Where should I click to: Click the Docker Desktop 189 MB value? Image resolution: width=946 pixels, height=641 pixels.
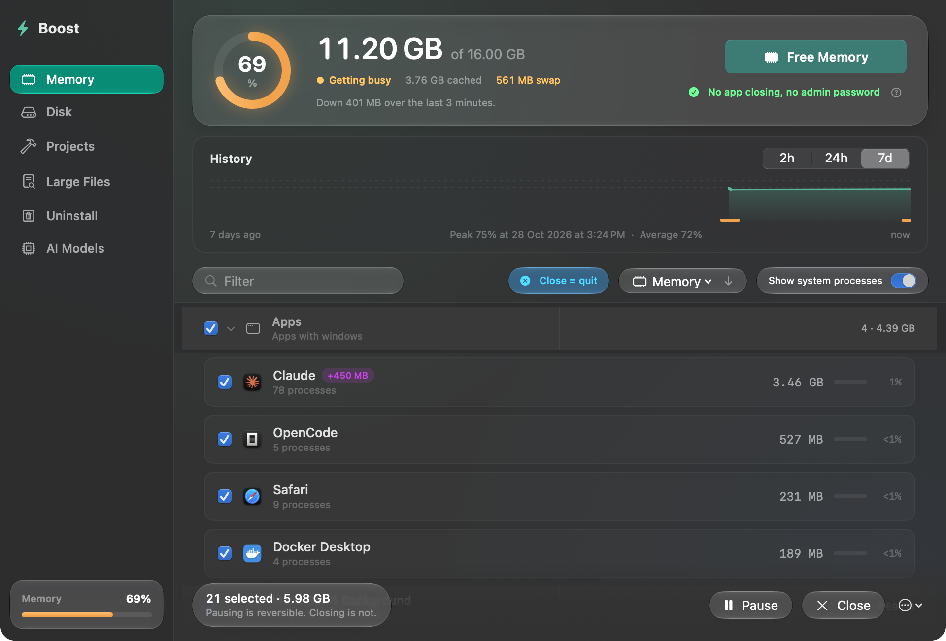coord(801,553)
